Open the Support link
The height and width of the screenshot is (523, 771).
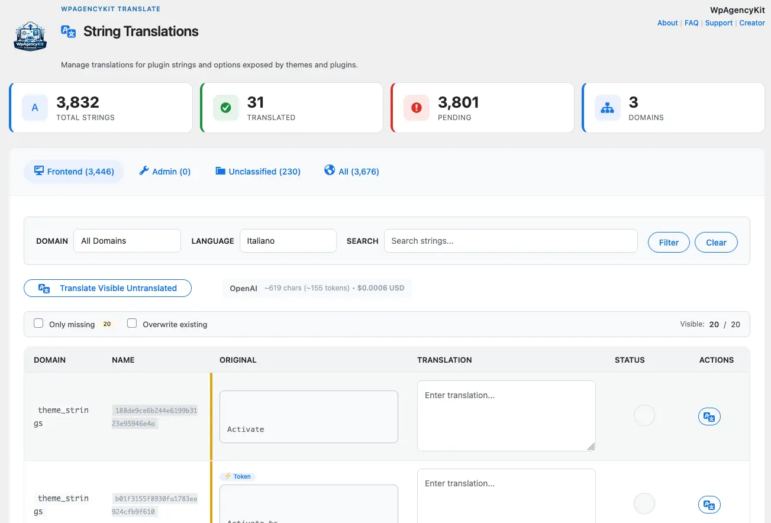(719, 23)
